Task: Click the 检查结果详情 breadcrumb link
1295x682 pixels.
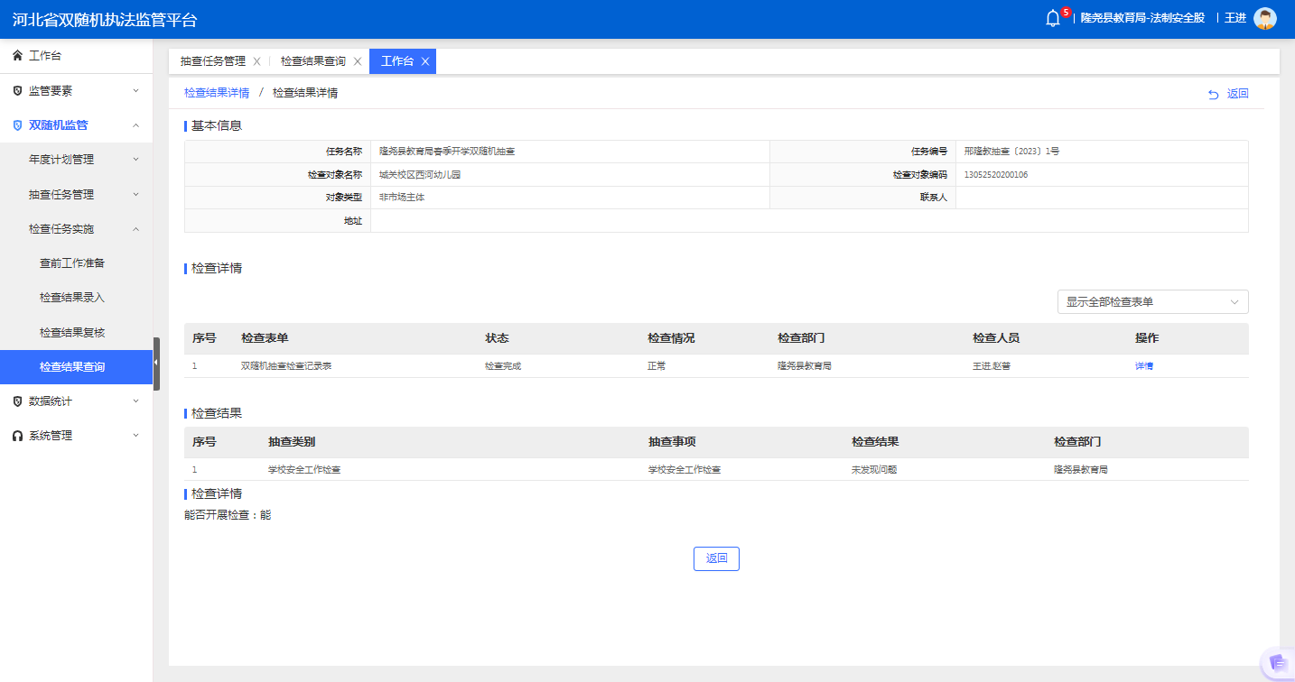Action: tap(217, 93)
